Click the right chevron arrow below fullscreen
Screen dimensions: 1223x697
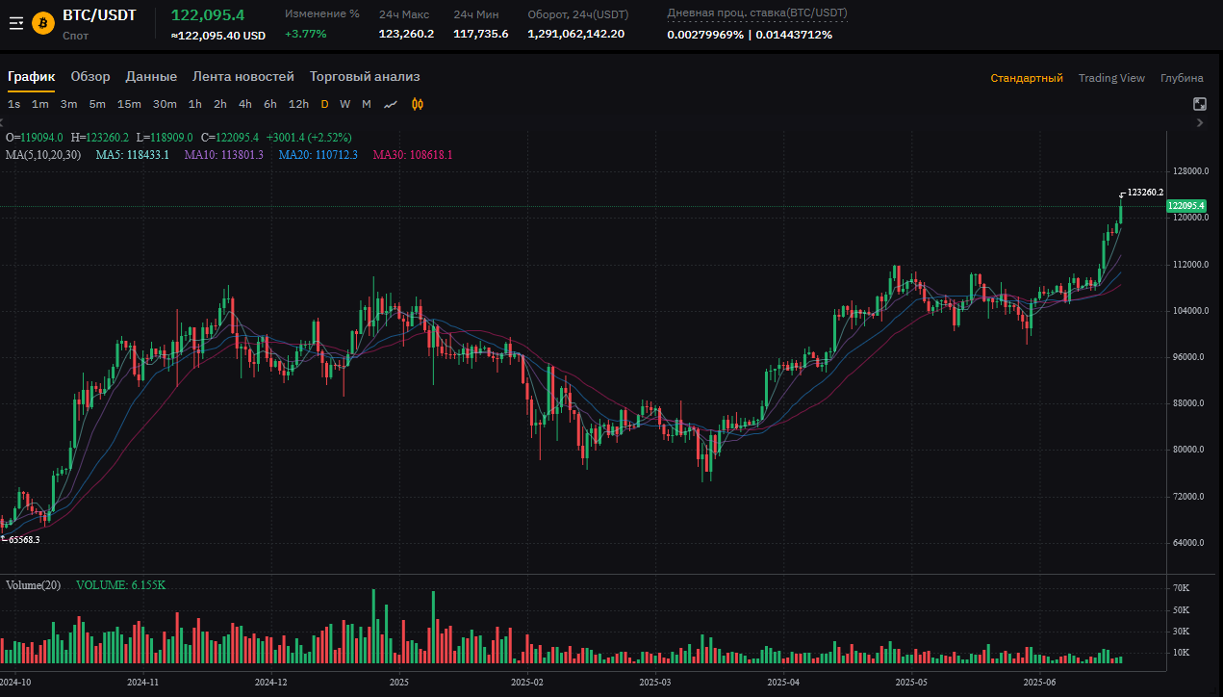1200,122
